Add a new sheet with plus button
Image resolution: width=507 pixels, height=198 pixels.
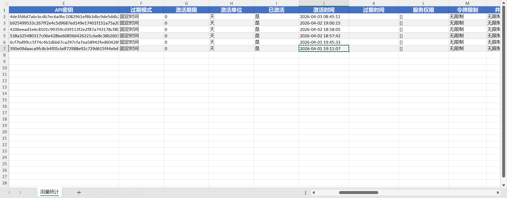(79, 192)
